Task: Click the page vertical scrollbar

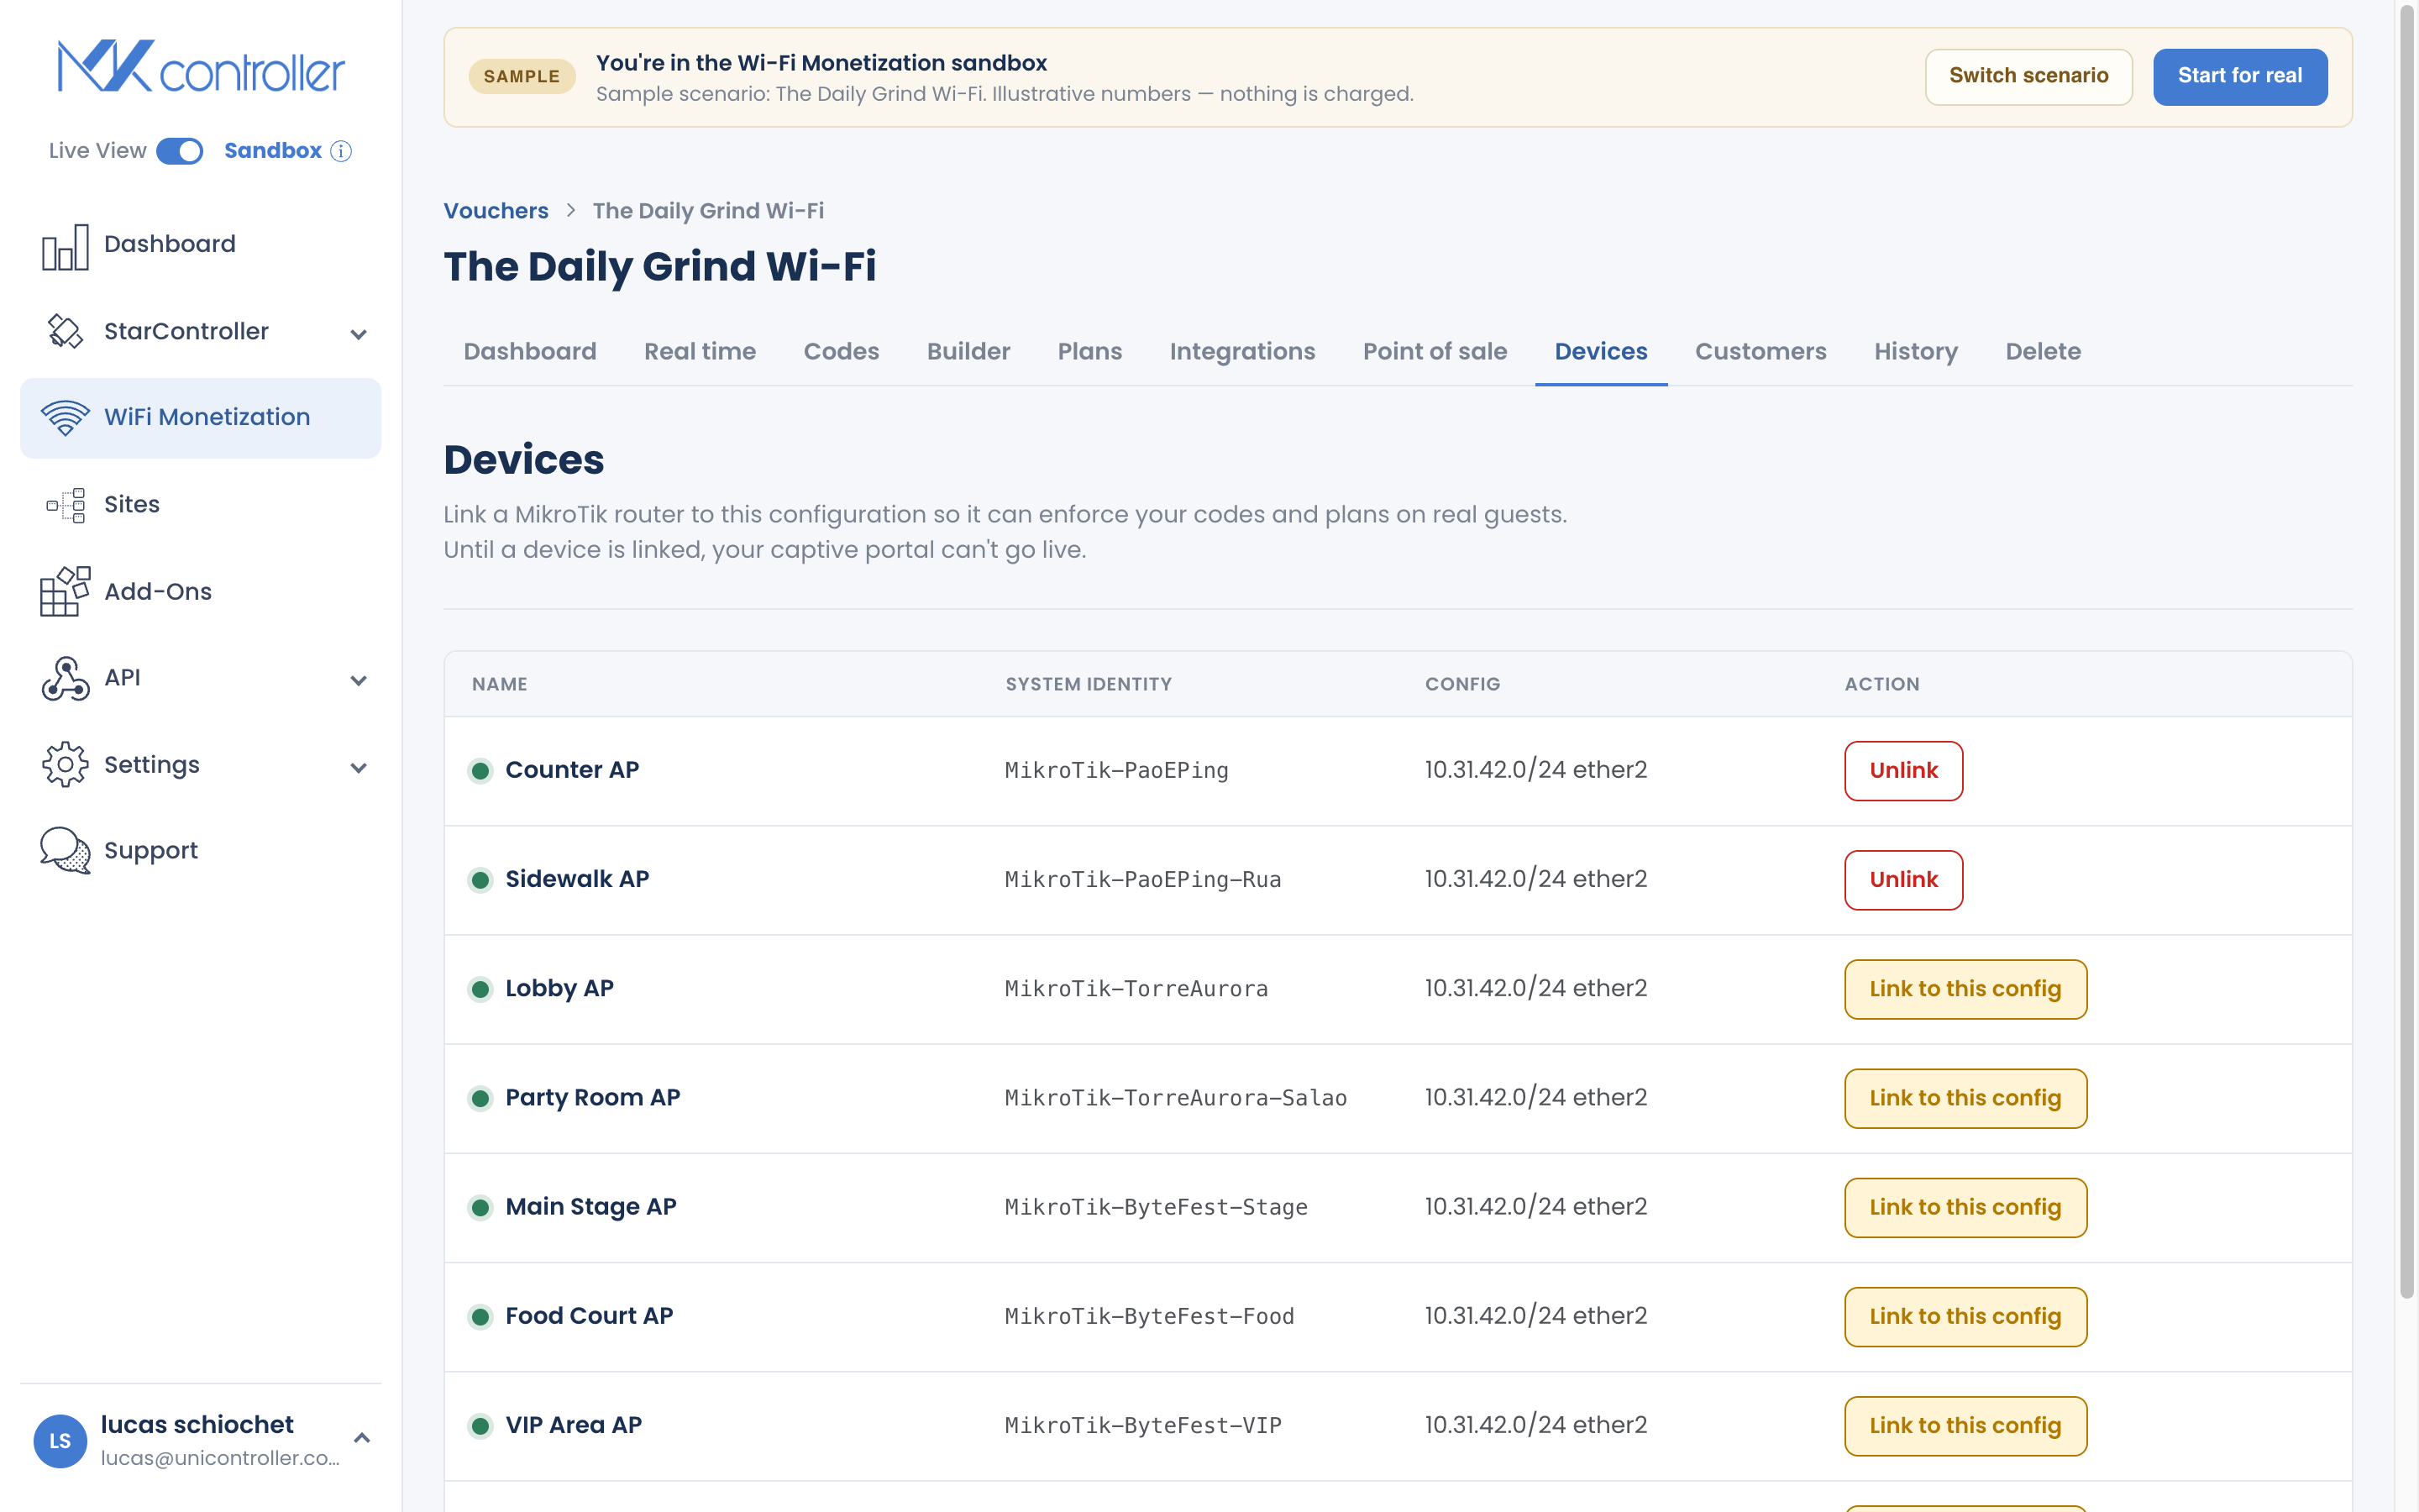Action: [x=2407, y=650]
